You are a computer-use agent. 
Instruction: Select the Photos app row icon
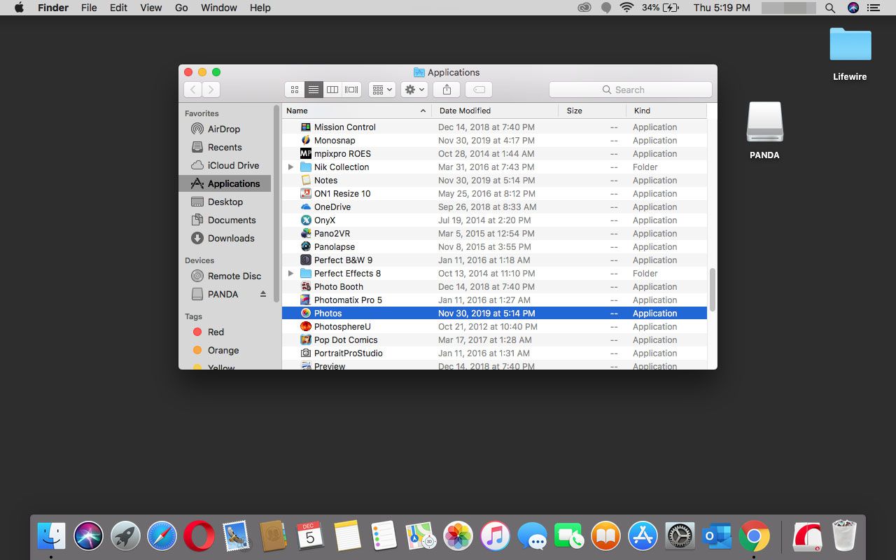point(306,314)
